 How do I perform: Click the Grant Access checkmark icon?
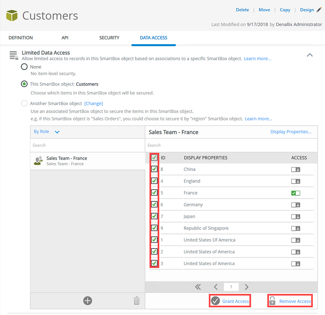pyautogui.click(x=215, y=301)
